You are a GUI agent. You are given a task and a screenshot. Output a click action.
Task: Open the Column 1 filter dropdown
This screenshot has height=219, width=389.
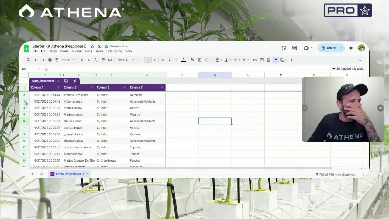[x=58, y=88]
